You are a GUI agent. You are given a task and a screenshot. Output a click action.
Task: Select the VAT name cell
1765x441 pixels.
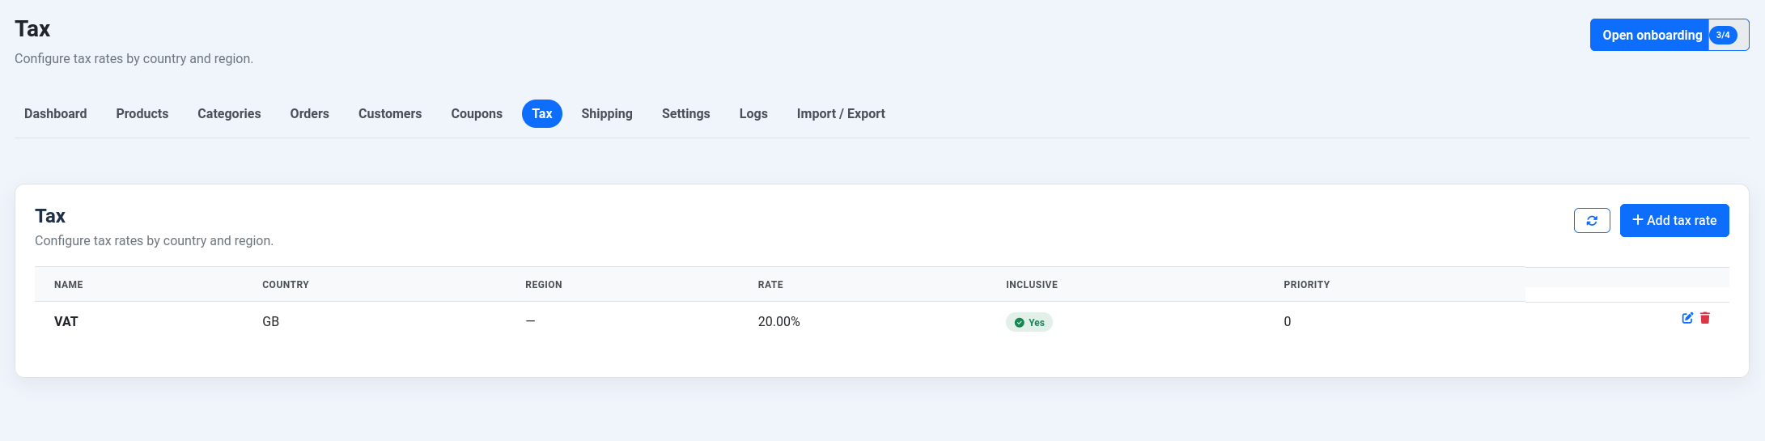[66, 322]
